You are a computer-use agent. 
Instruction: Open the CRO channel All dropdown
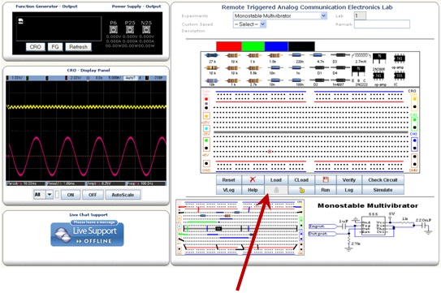(43, 195)
